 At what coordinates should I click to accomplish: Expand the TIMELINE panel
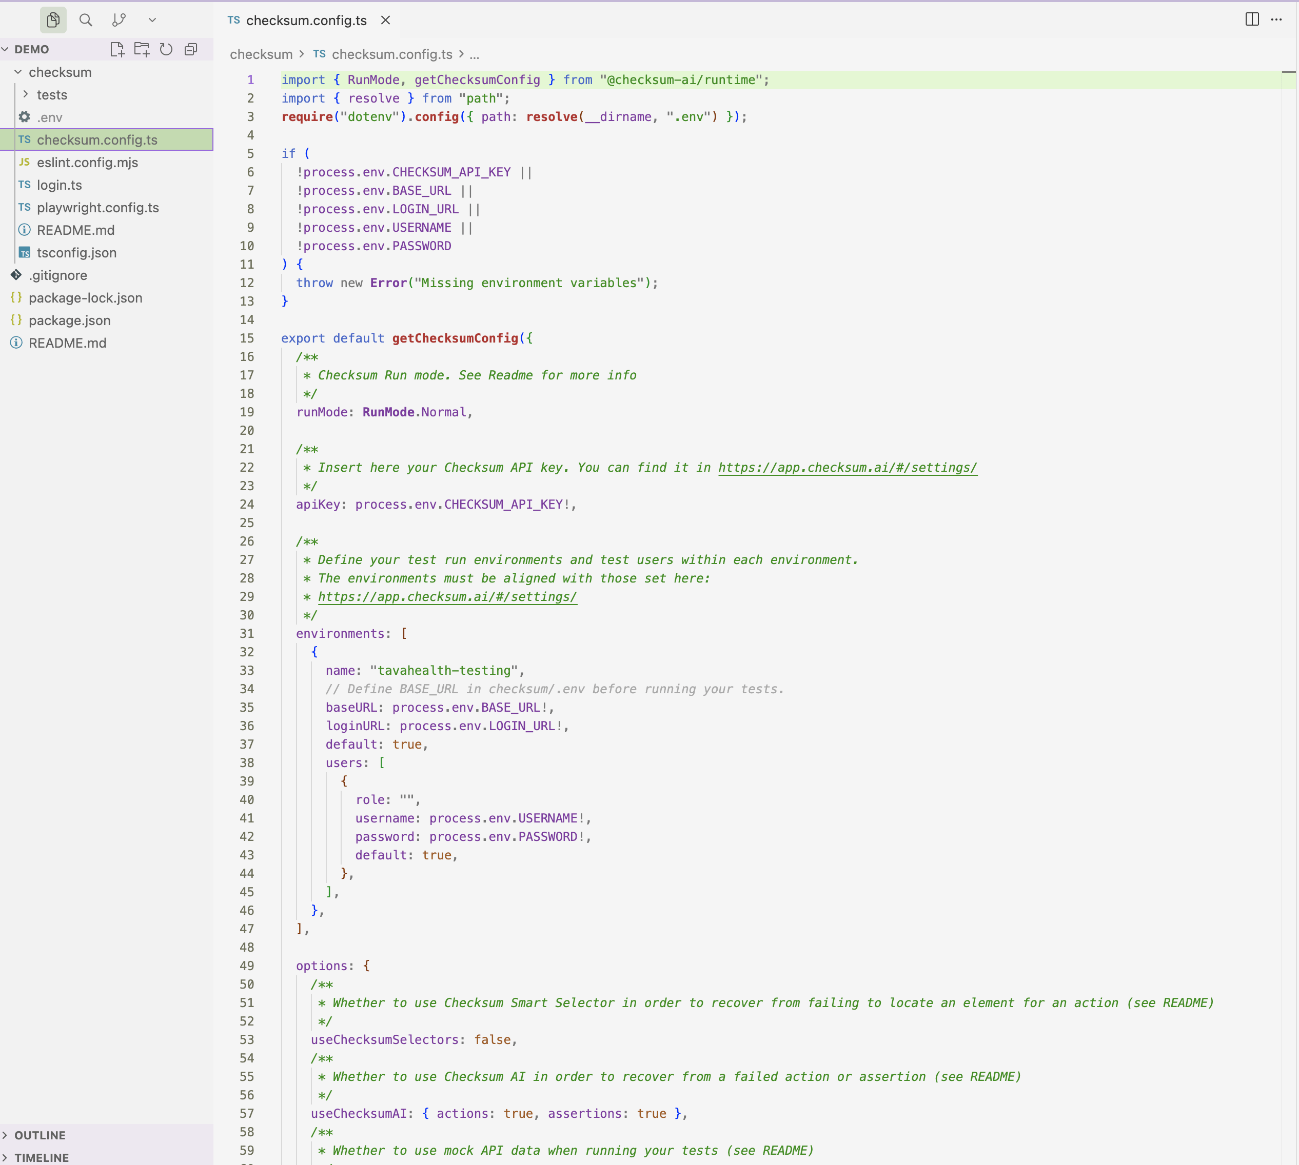106,1157
